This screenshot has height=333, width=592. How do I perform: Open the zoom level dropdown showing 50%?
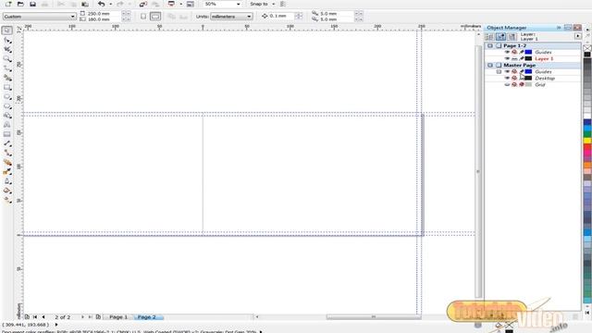click(x=238, y=4)
